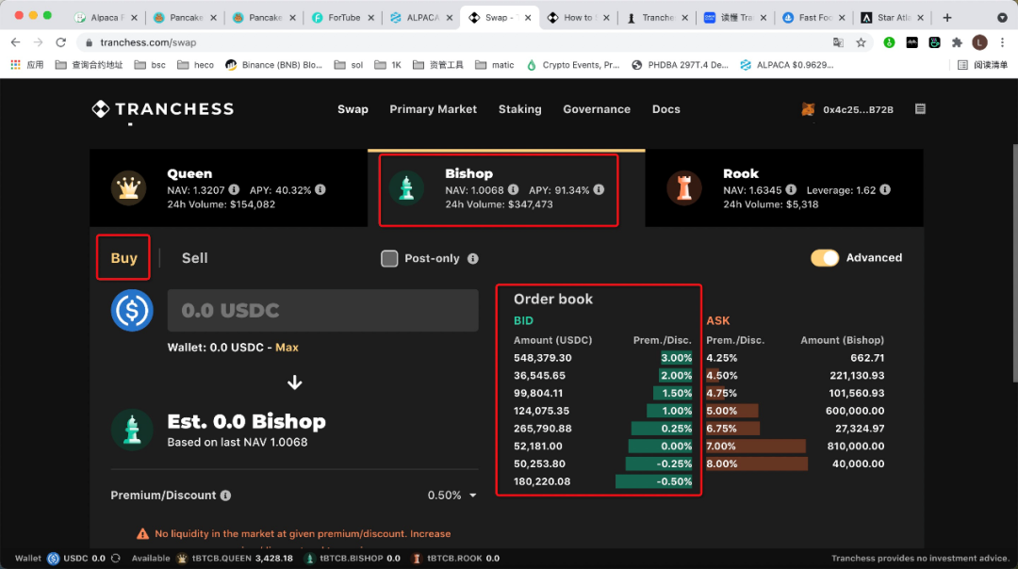Click the Post-only info icon

pyautogui.click(x=472, y=258)
